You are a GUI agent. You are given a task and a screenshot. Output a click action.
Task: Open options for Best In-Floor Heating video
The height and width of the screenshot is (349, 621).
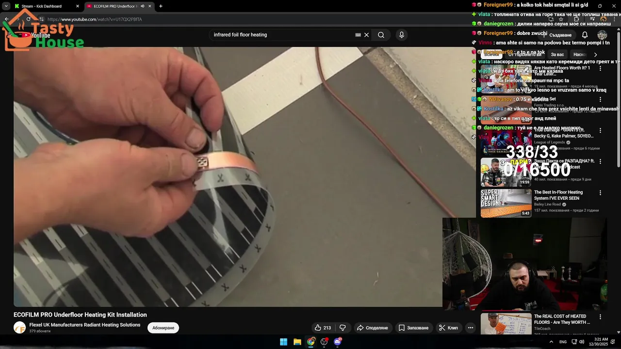pyautogui.click(x=600, y=192)
